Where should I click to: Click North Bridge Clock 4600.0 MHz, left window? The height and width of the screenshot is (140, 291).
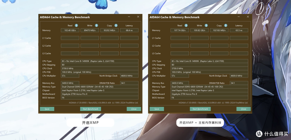[129, 76]
